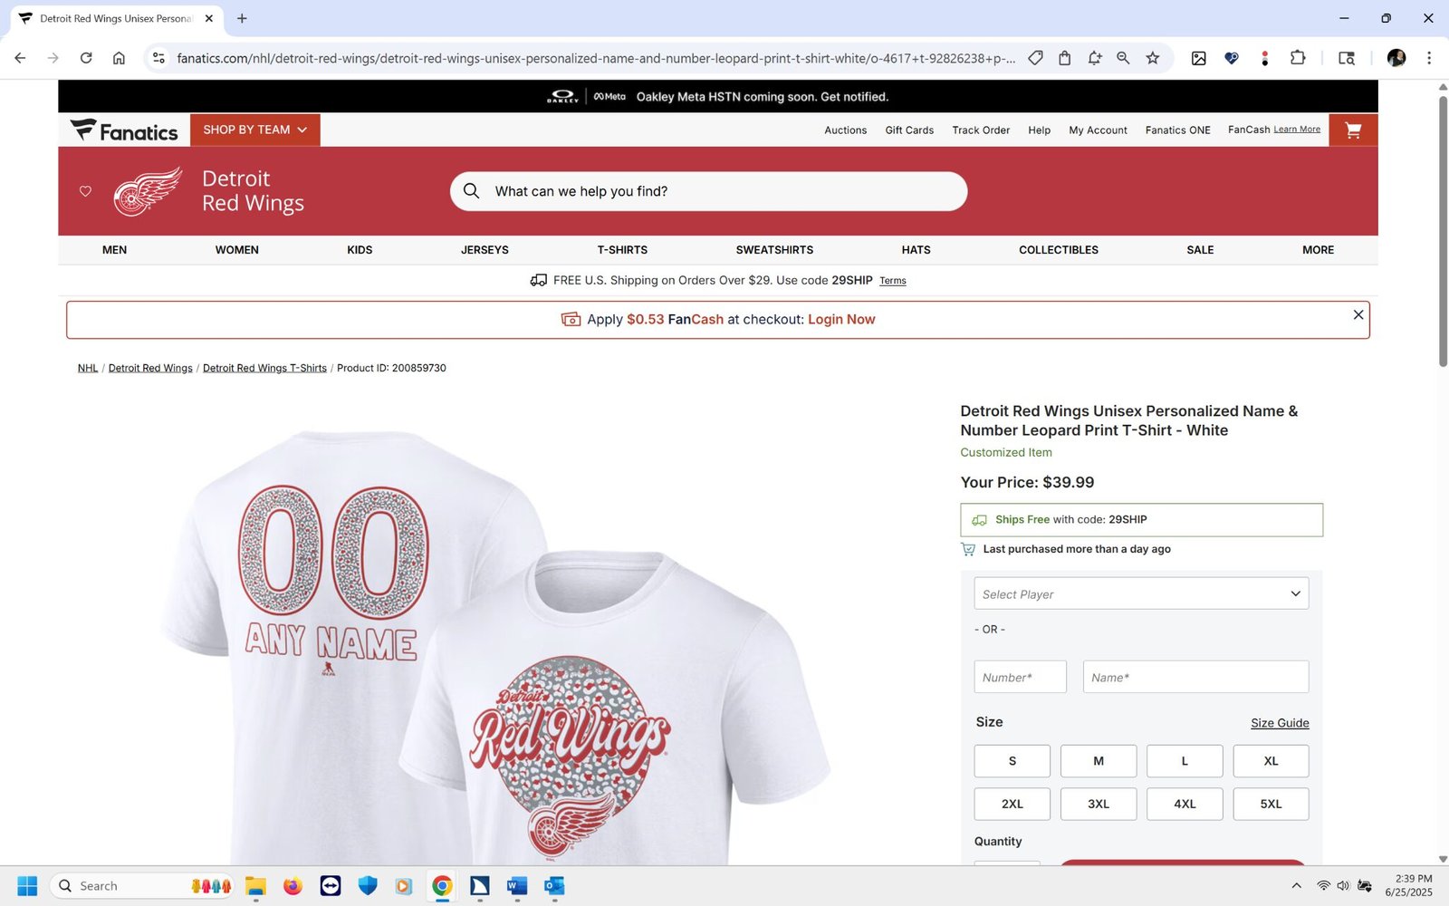Click the Chrome taskbar icon
Screen dimensions: 1449x906
click(x=442, y=886)
